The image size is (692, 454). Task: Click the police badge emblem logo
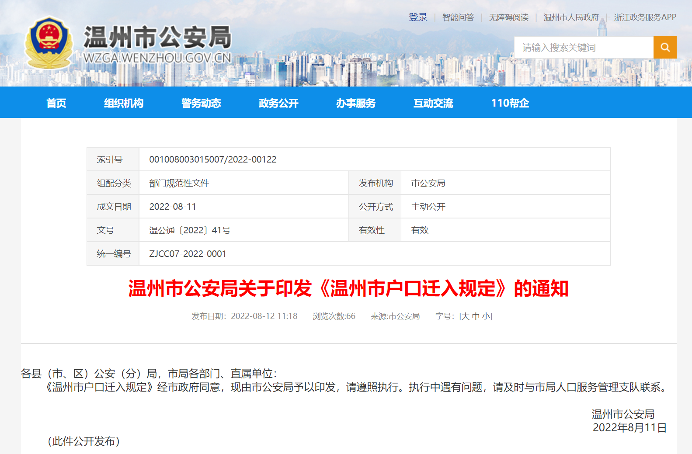[49, 42]
